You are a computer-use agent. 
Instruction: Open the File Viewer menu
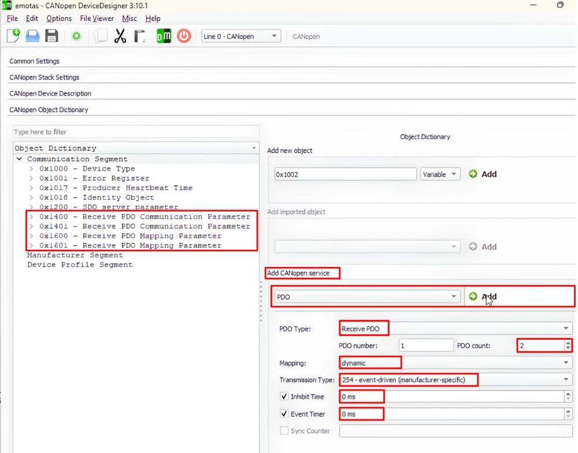point(97,18)
